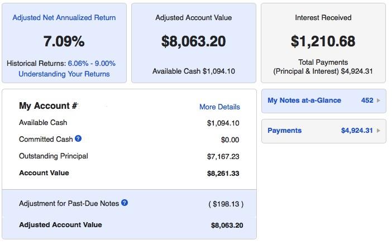
Task: Click the Account Value $8,261.33 amount
Action: [223, 174]
